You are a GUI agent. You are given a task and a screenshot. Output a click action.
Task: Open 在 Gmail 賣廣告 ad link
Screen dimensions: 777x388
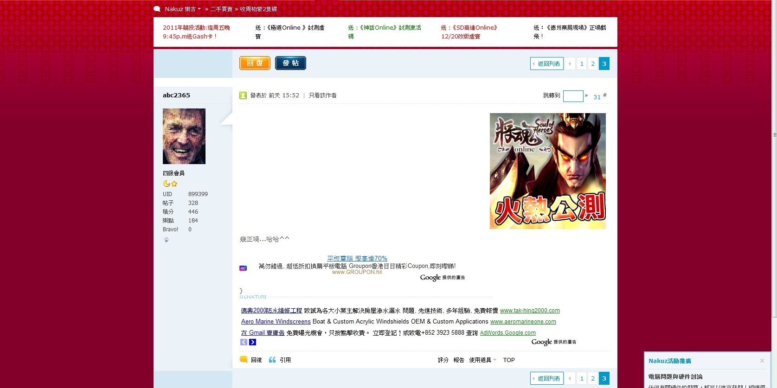(263, 333)
